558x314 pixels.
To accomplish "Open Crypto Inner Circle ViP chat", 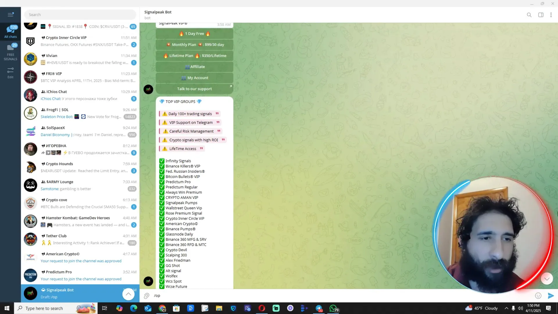I will coord(80,41).
